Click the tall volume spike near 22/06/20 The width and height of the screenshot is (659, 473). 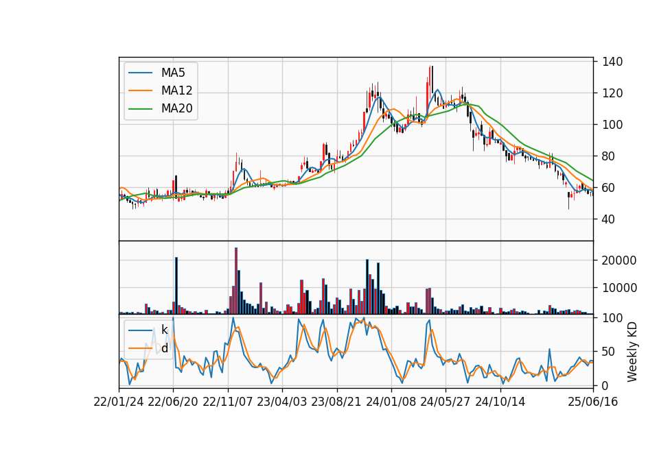pyautogui.click(x=176, y=285)
